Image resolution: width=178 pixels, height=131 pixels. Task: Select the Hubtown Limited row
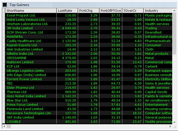pyautogui.click(x=20, y=62)
